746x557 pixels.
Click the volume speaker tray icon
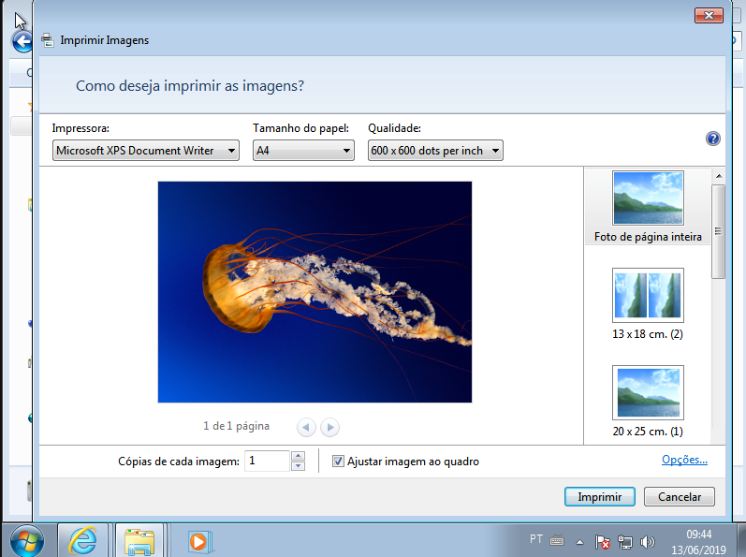tap(647, 542)
